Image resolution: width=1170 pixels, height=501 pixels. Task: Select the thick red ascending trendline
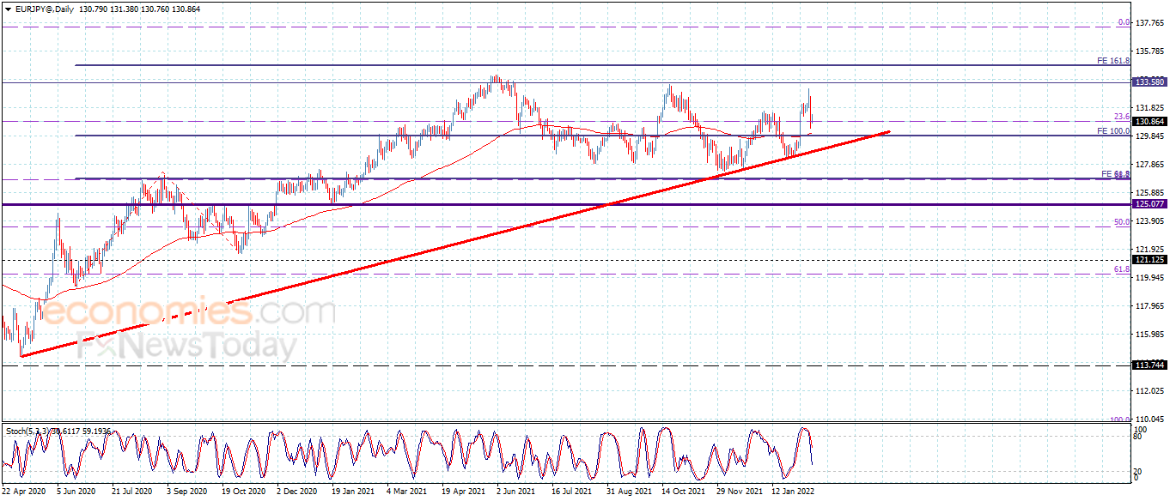pyautogui.click(x=455, y=244)
